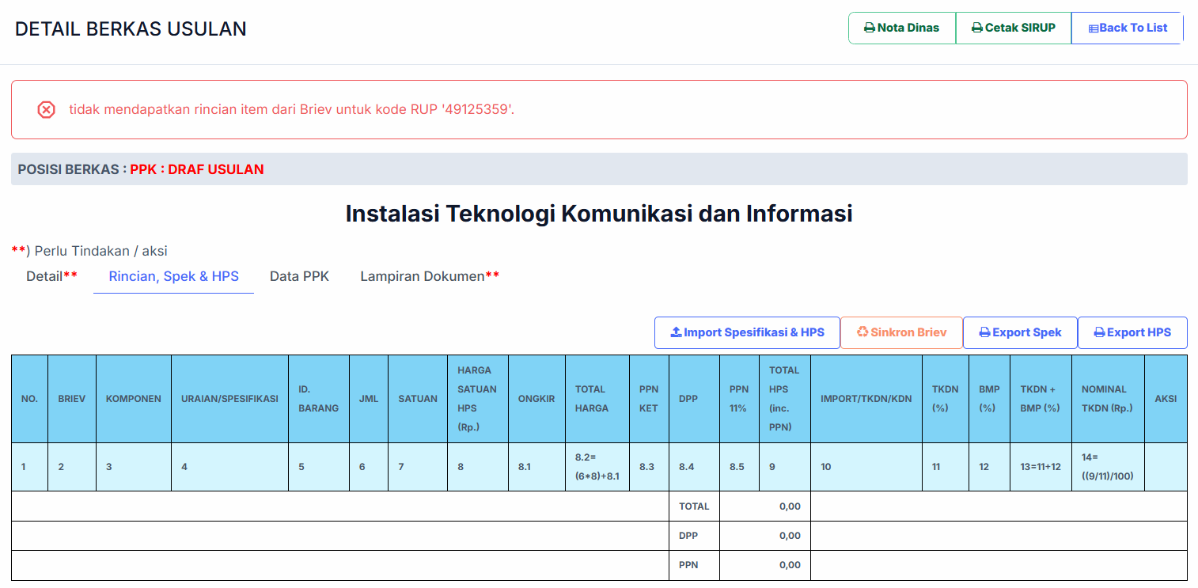The image size is (1198, 588).
Task: Click the printer icon on Export HPS
Action: [x=1099, y=332]
